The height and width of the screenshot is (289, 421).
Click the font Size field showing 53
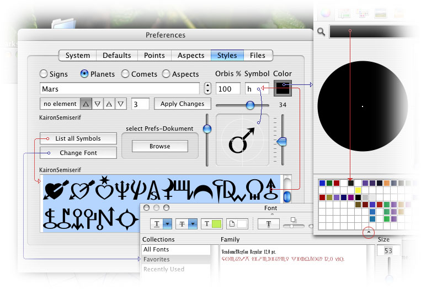(x=388, y=250)
